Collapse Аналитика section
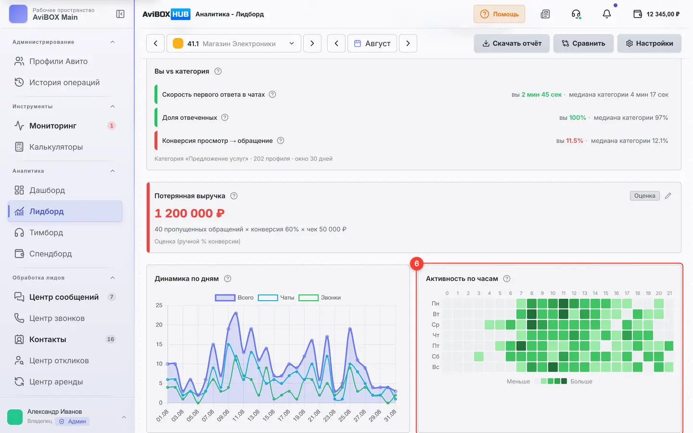This screenshot has height=433, width=693. pos(113,171)
